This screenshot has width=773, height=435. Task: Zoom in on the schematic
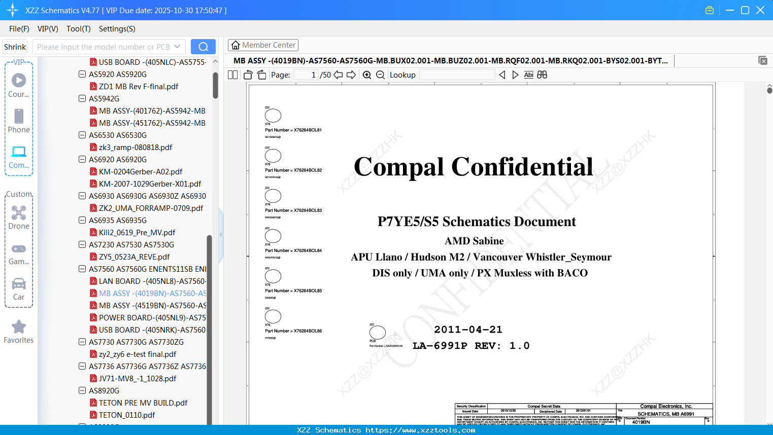pos(367,75)
